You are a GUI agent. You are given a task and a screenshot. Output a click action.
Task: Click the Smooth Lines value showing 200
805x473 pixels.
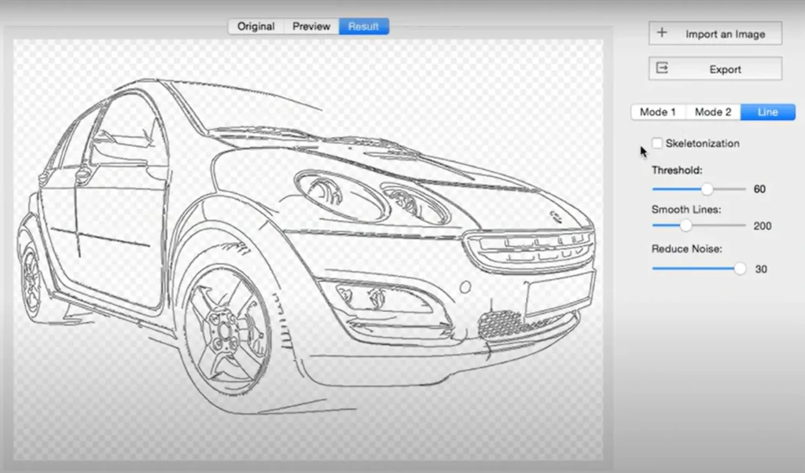click(761, 225)
